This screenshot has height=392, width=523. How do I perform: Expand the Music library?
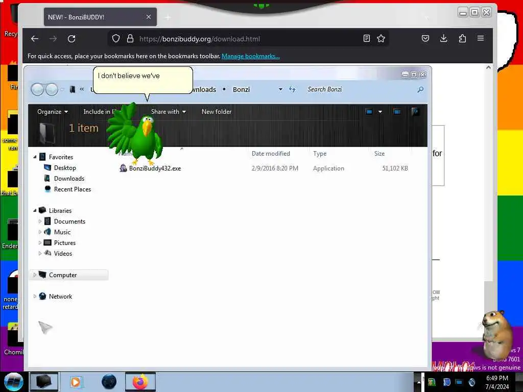pos(40,232)
